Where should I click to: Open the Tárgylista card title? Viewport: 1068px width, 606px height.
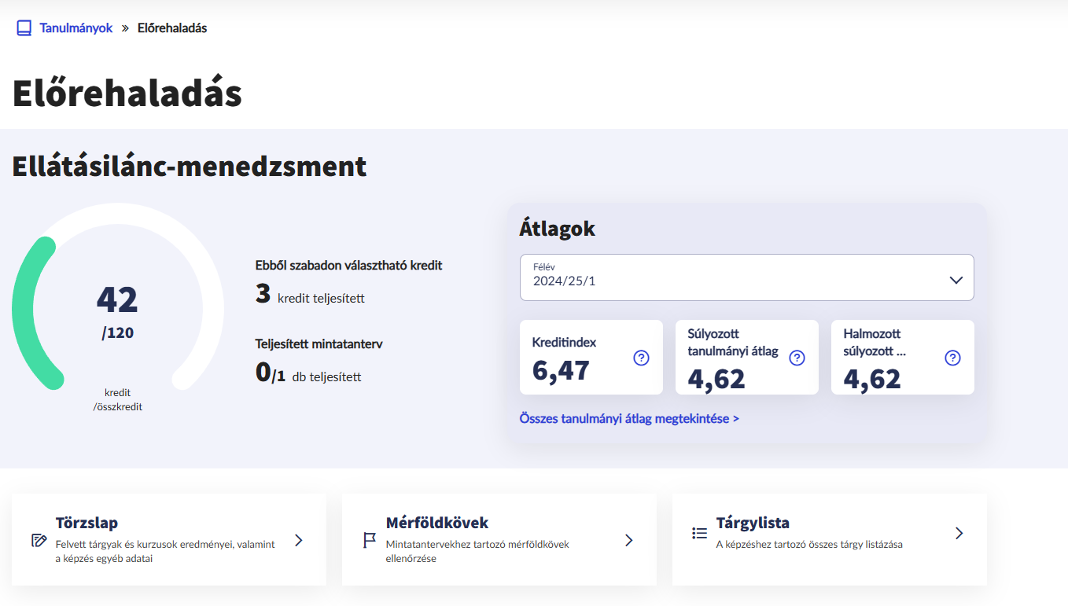click(753, 523)
